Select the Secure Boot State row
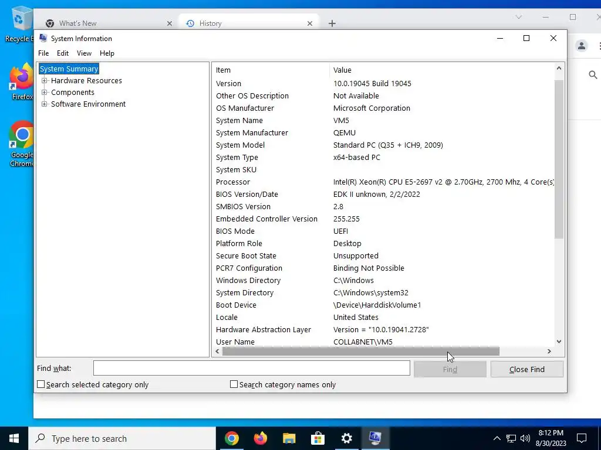Screen dimensions: 601x450 tap(383, 255)
